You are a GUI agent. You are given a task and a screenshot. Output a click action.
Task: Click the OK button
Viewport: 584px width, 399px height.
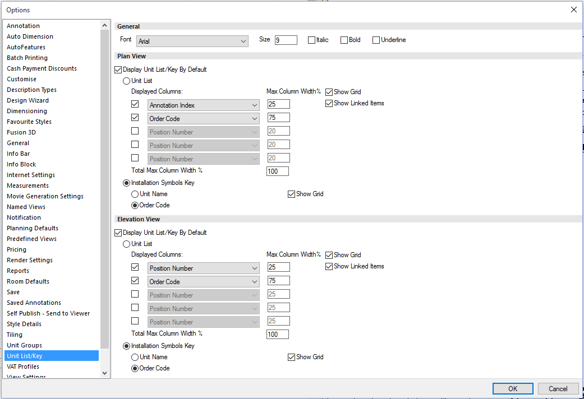(513, 388)
